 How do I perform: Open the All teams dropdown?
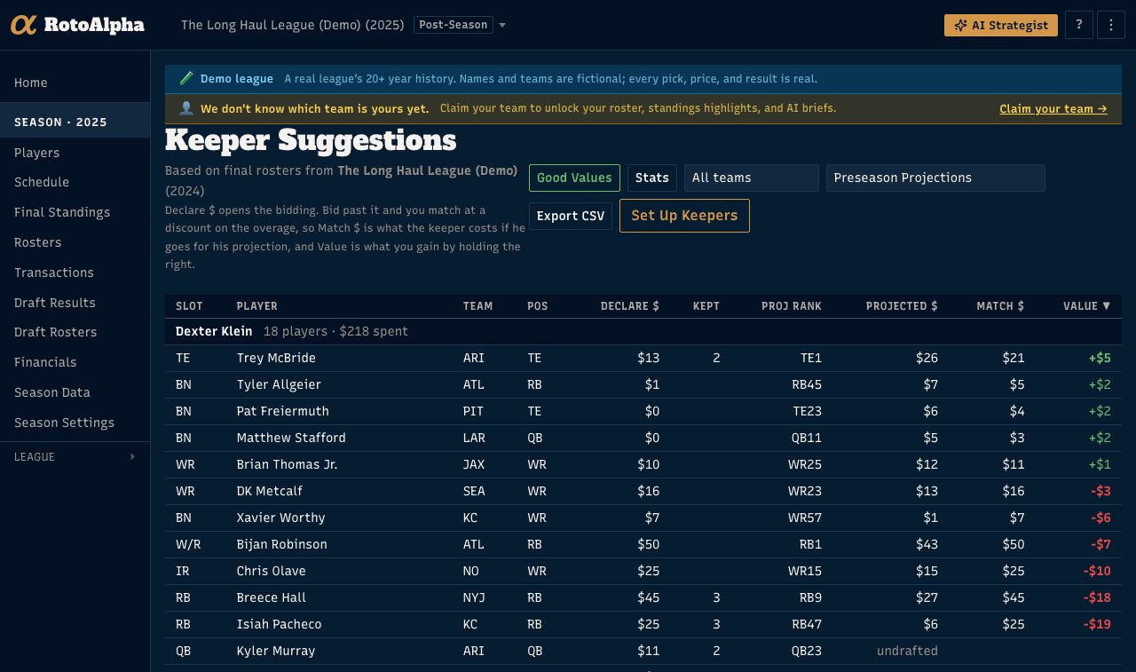click(751, 178)
